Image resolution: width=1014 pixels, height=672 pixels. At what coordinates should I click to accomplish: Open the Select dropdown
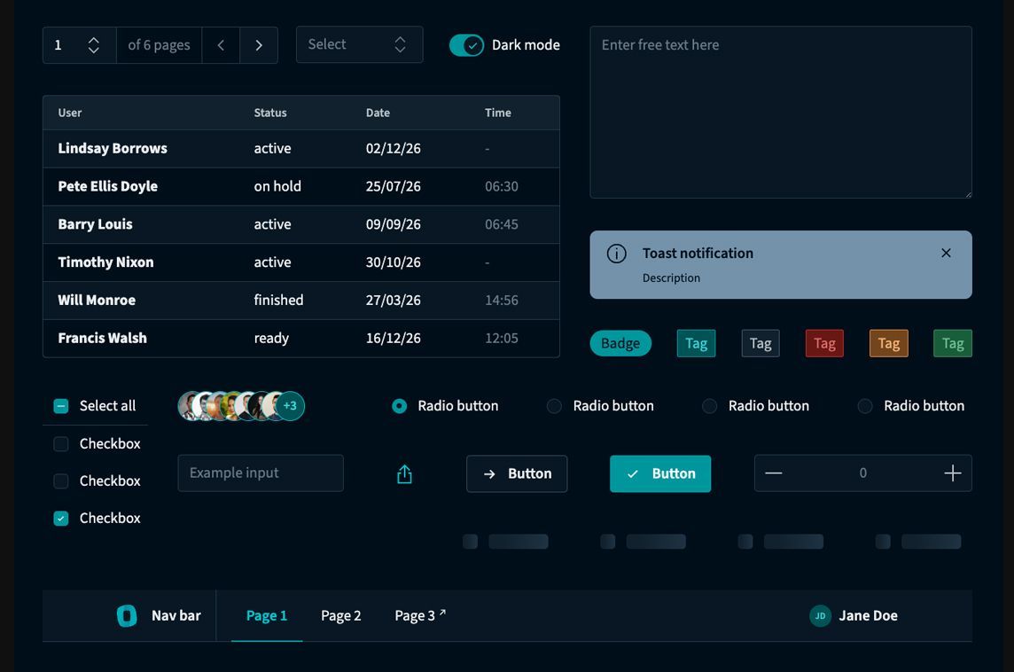[x=360, y=44]
